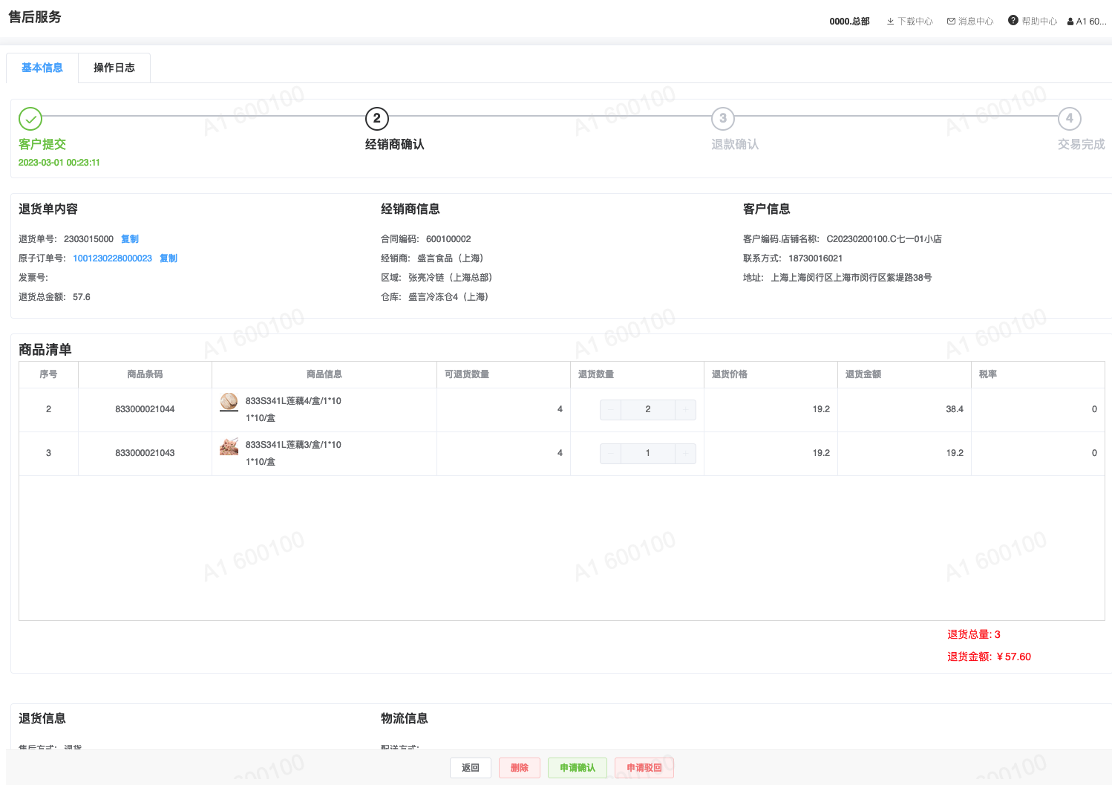Click the green checkmark step for 客户提交
This screenshot has height=785, width=1112.
pos(30,119)
